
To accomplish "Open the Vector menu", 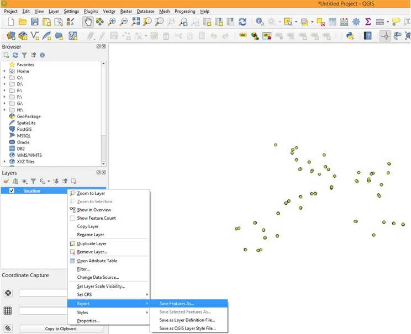I will (109, 11).
